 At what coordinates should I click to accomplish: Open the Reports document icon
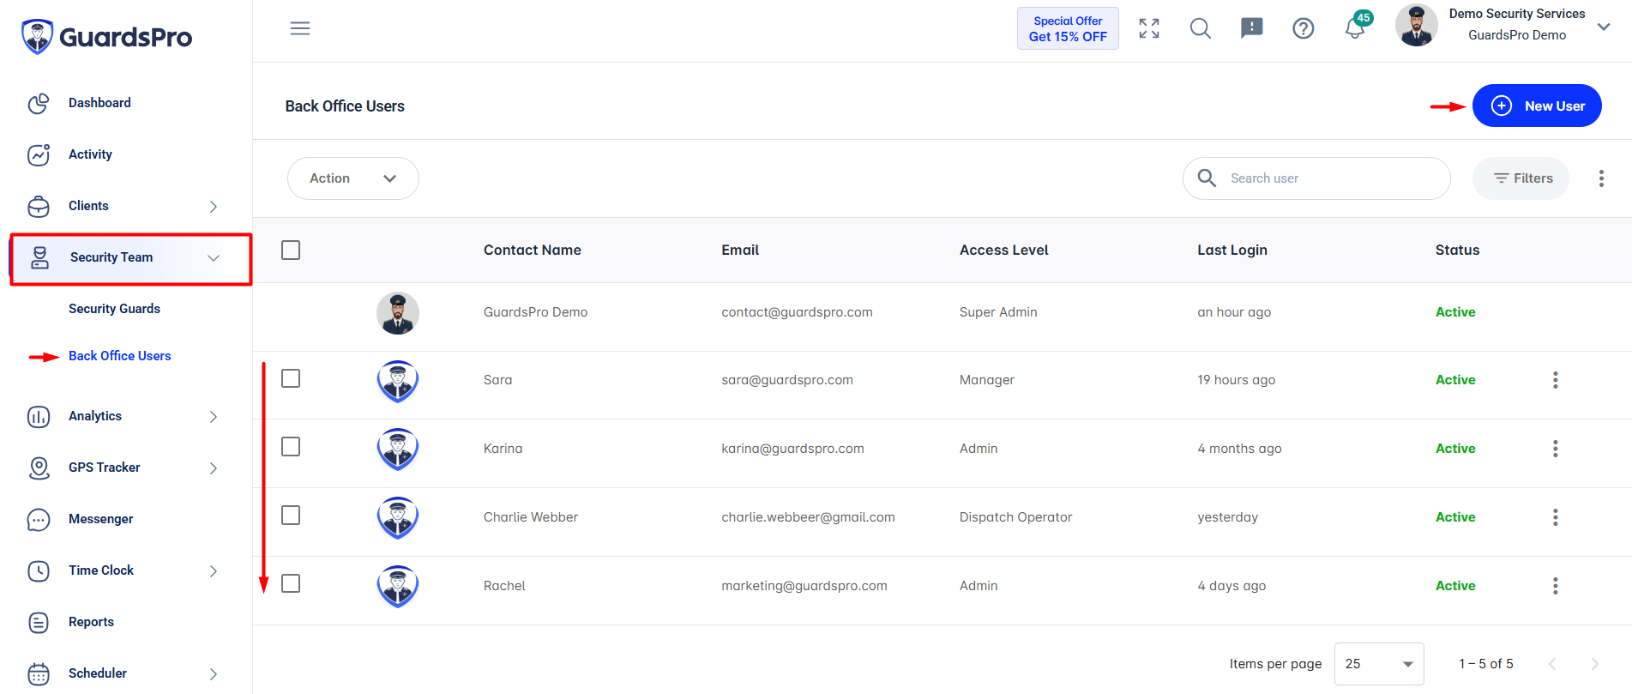pos(39,623)
